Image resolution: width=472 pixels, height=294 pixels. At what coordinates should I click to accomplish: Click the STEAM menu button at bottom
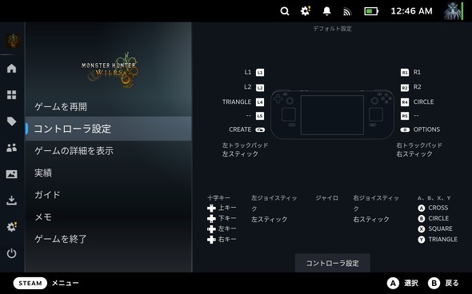click(x=30, y=283)
